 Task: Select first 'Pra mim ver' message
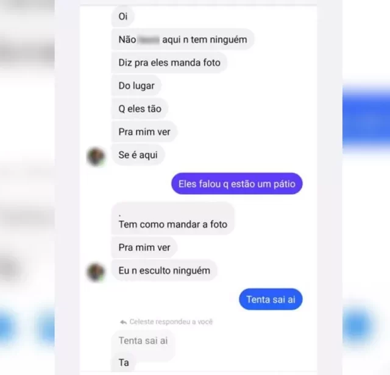point(144,132)
